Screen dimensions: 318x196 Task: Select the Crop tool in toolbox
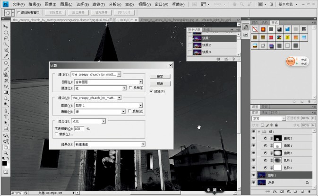coord(6,50)
